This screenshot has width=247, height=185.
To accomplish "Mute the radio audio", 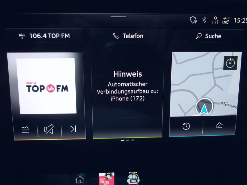I will click(49, 129).
